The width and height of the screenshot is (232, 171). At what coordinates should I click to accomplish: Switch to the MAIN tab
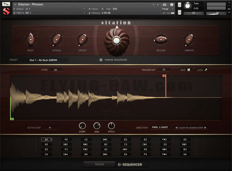tap(99, 164)
